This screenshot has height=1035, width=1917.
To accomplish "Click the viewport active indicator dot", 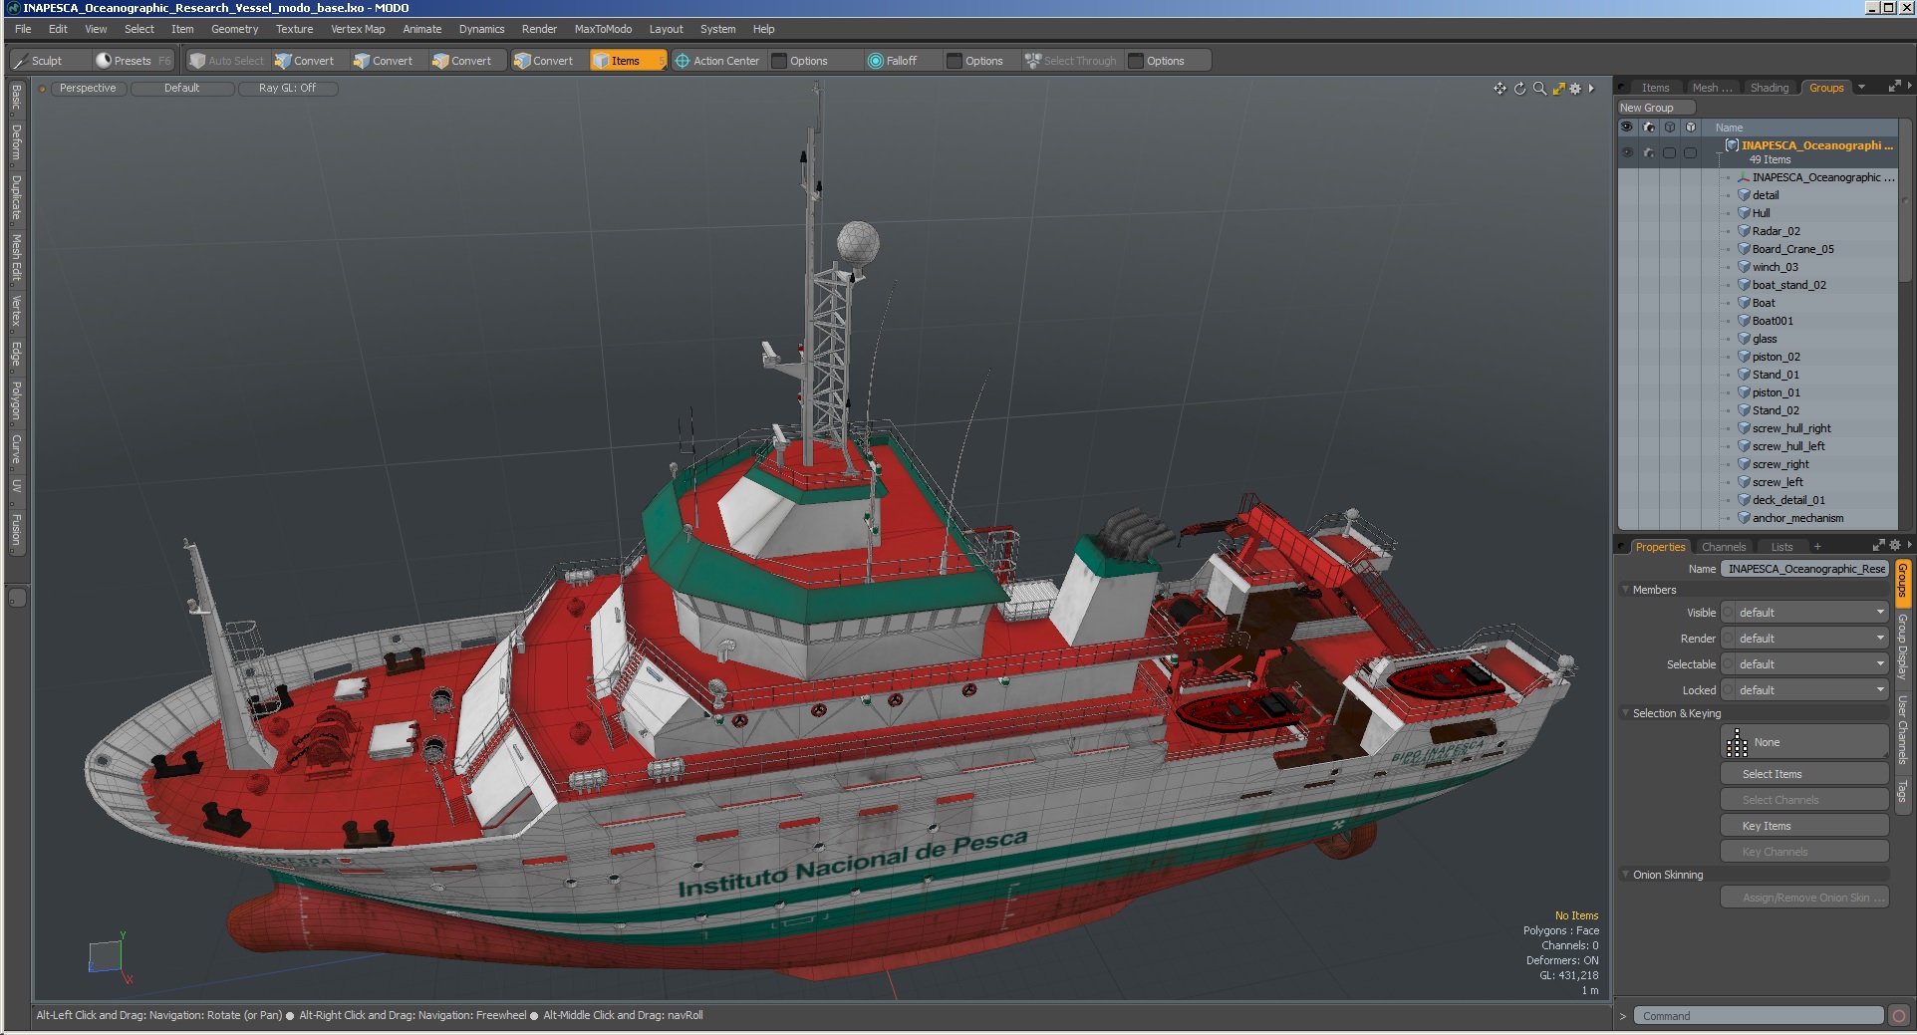I will coord(43,89).
